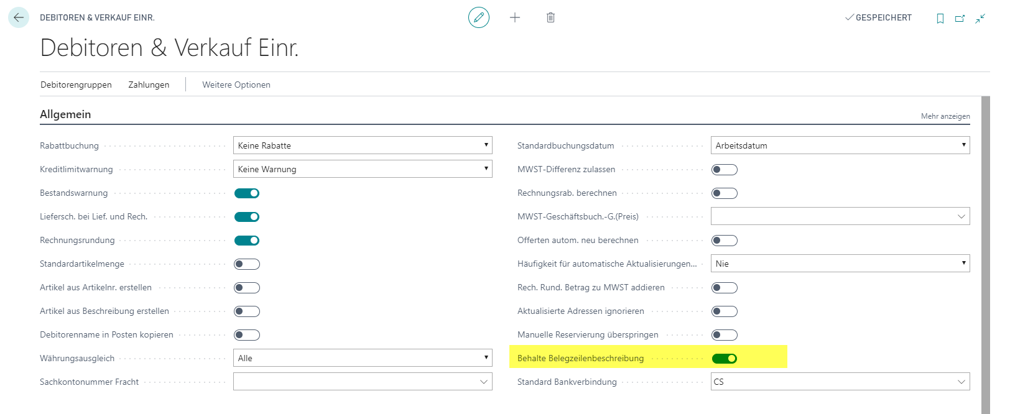
Task: Click the trash delete icon
Action: tap(550, 17)
